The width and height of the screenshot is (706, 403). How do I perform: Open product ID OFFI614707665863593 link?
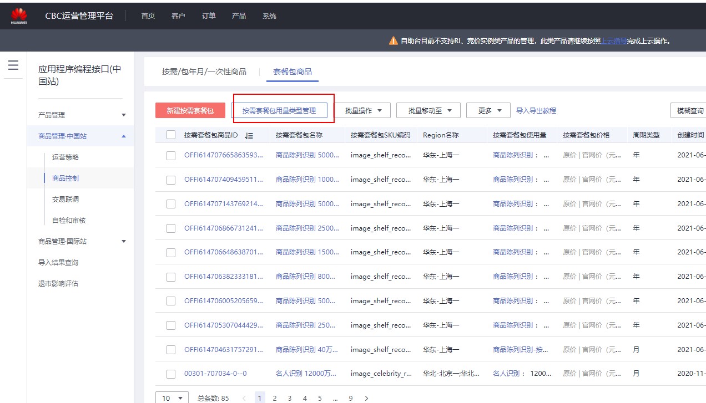point(224,155)
